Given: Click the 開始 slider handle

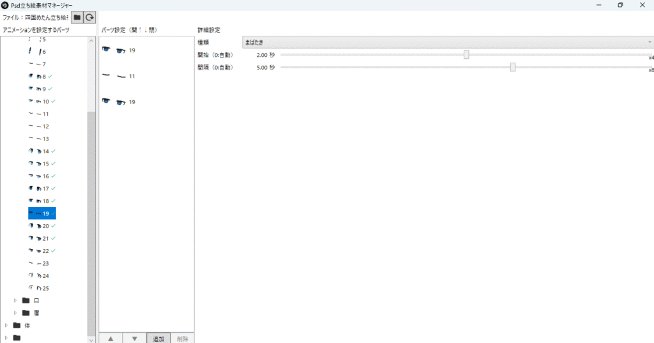Looking at the screenshot, I should pyautogui.click(x=466, y=55).
